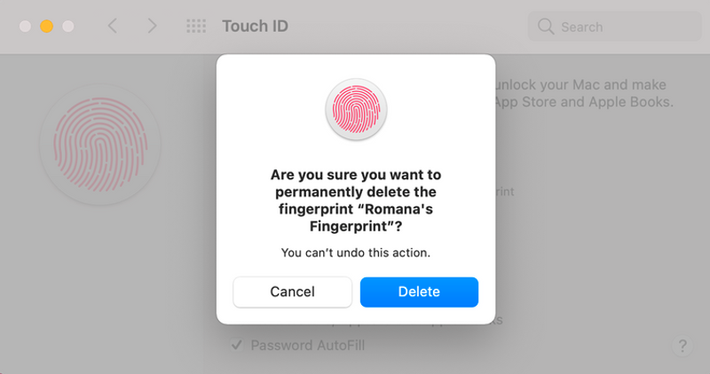Minimize the window using the yellow button
Viewport: 710px width, 374px height.
(x=47, y=27)
